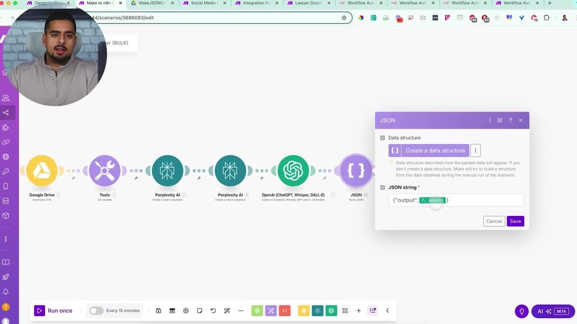
Task: Click the 7. Result variable pill
Action: pos(432,200)
